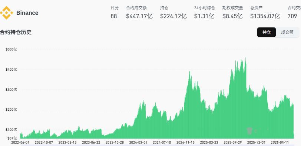Viewport: 301px width, 146px height.
Task: Click the highest chart peak near 2025-07-29
Action: [245, 58]
